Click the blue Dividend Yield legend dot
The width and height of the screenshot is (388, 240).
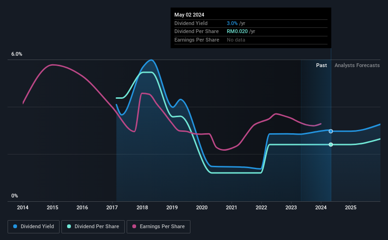click(15, 226)
